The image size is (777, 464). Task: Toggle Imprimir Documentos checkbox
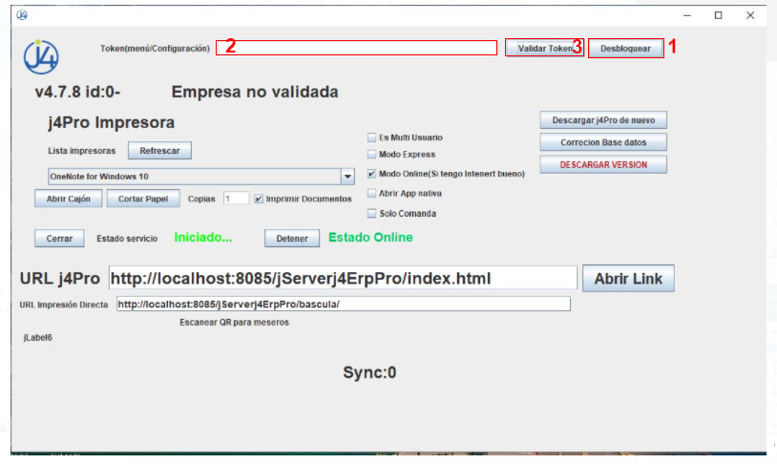258,199
